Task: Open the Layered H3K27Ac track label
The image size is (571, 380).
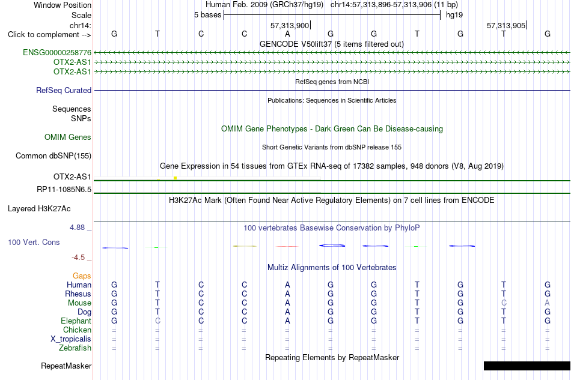Action: (39, 209)
